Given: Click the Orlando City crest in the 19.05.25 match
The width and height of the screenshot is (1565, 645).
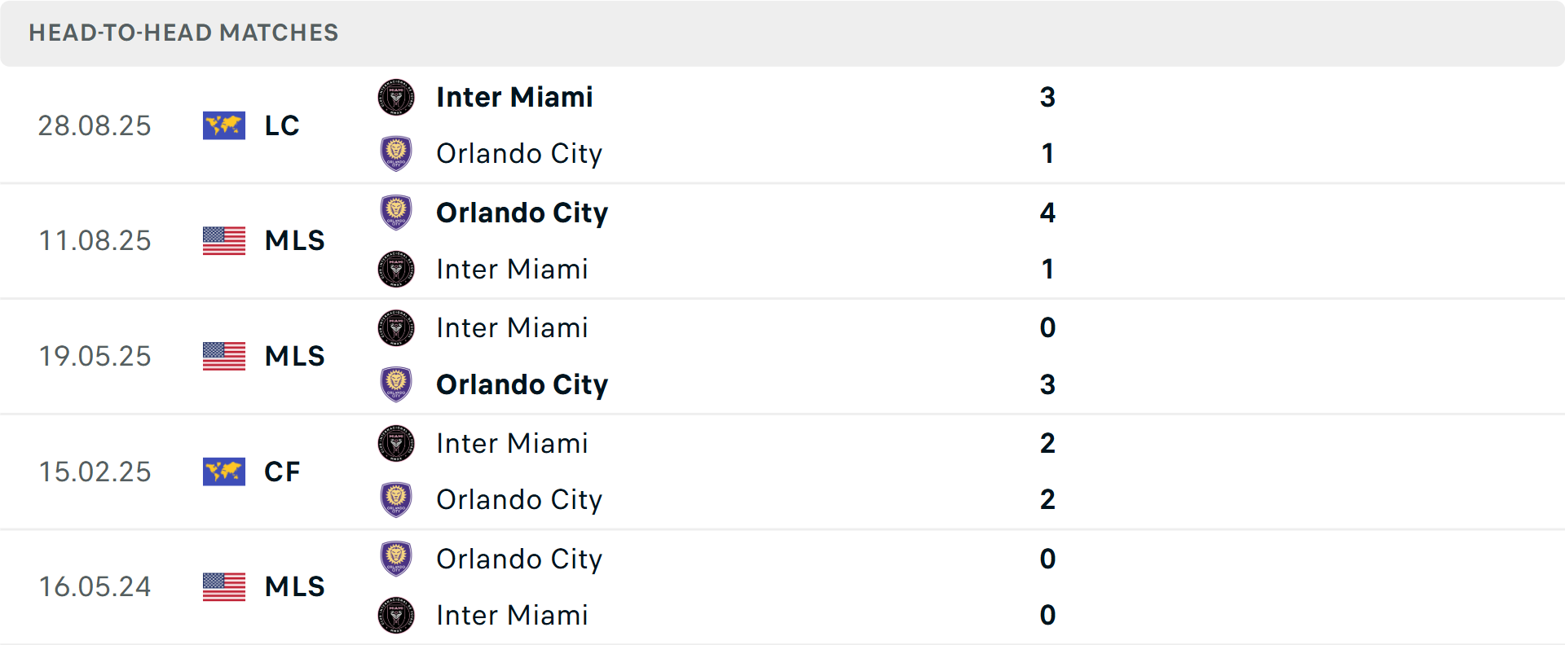Looking at the screenshot, I should point(396,384).
